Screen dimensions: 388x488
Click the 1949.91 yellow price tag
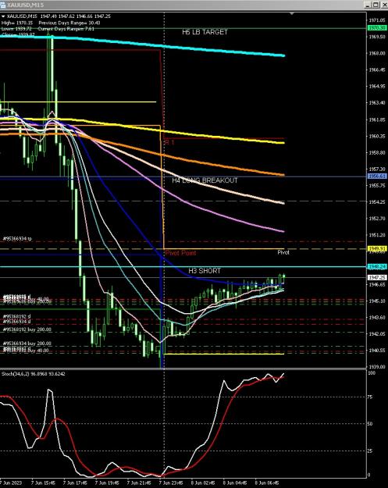point(377,248)
